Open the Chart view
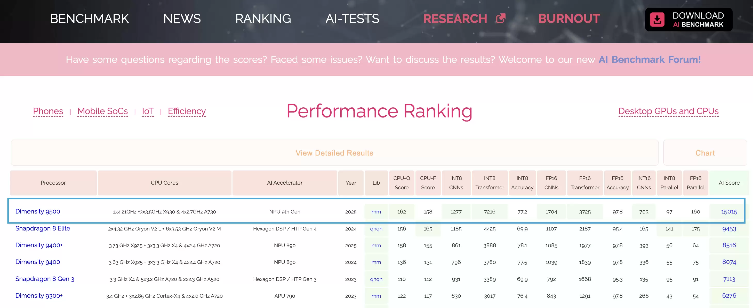 coord(705,152)
